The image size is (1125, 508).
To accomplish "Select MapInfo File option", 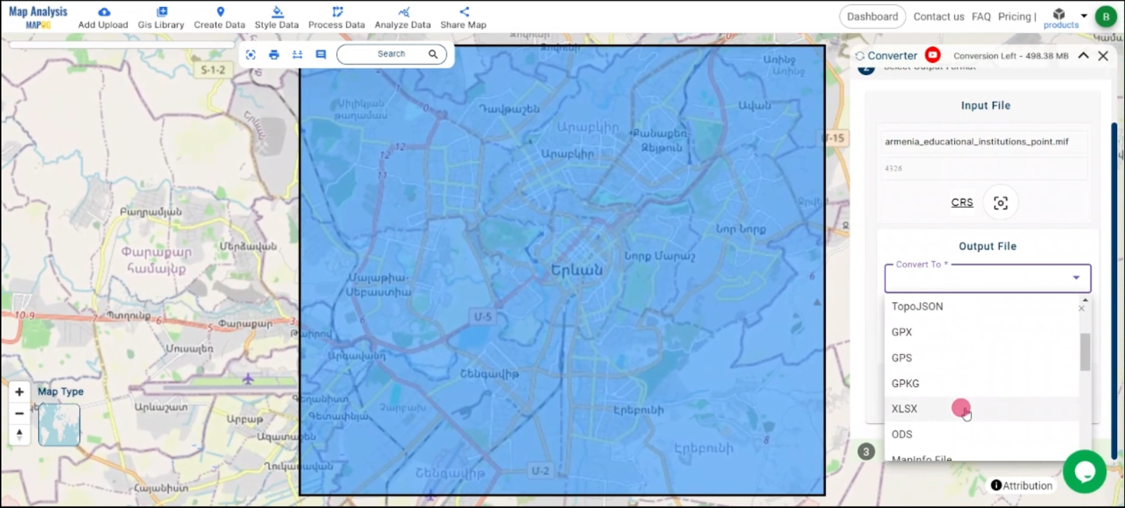I will (x=982, y=457).
